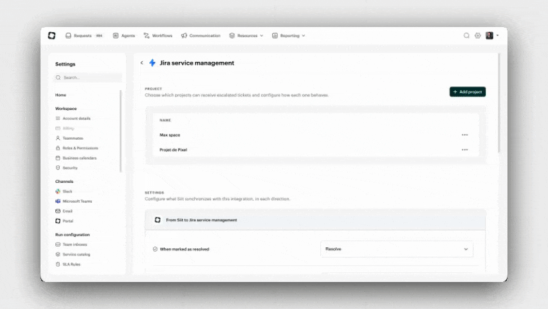The width and height of the screenshot is (548, 309).
Task: Open SLA Rules configuration
Action: [x=68, y=264]
